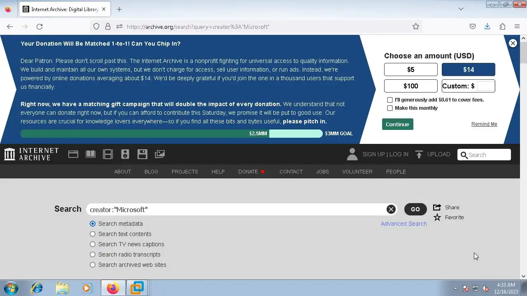Clear the search query with X
Image resolution: width=527 pixels, height=296 pixels.
(x=391, y=209)
